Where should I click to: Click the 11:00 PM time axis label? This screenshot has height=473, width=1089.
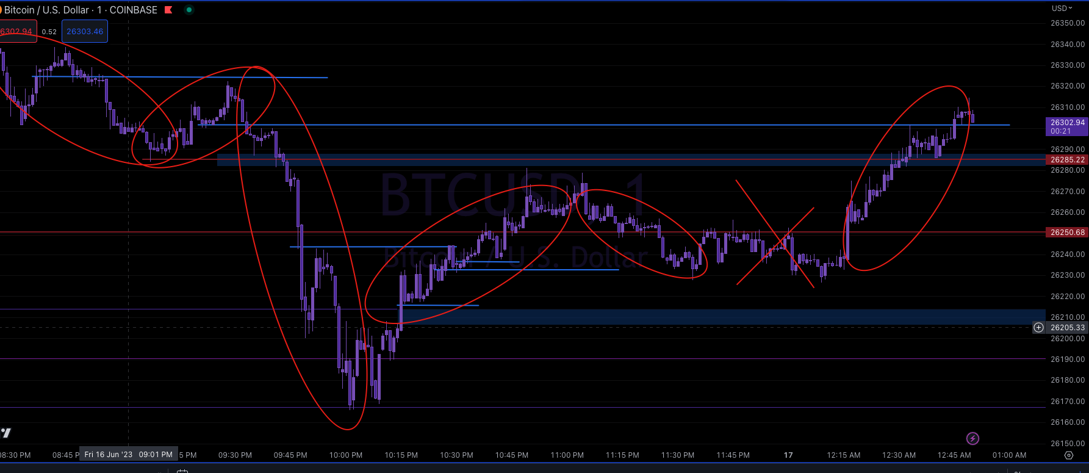(567, 455)
